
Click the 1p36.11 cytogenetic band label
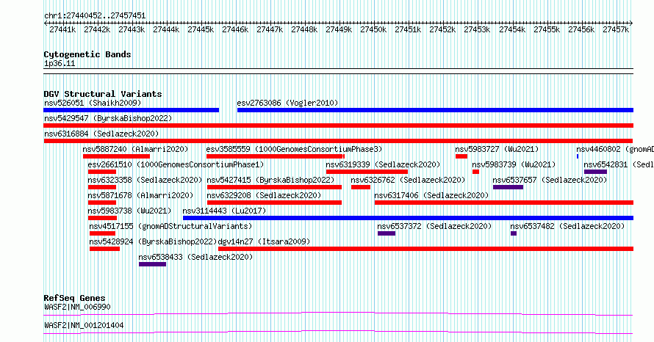tap(60, 64)
